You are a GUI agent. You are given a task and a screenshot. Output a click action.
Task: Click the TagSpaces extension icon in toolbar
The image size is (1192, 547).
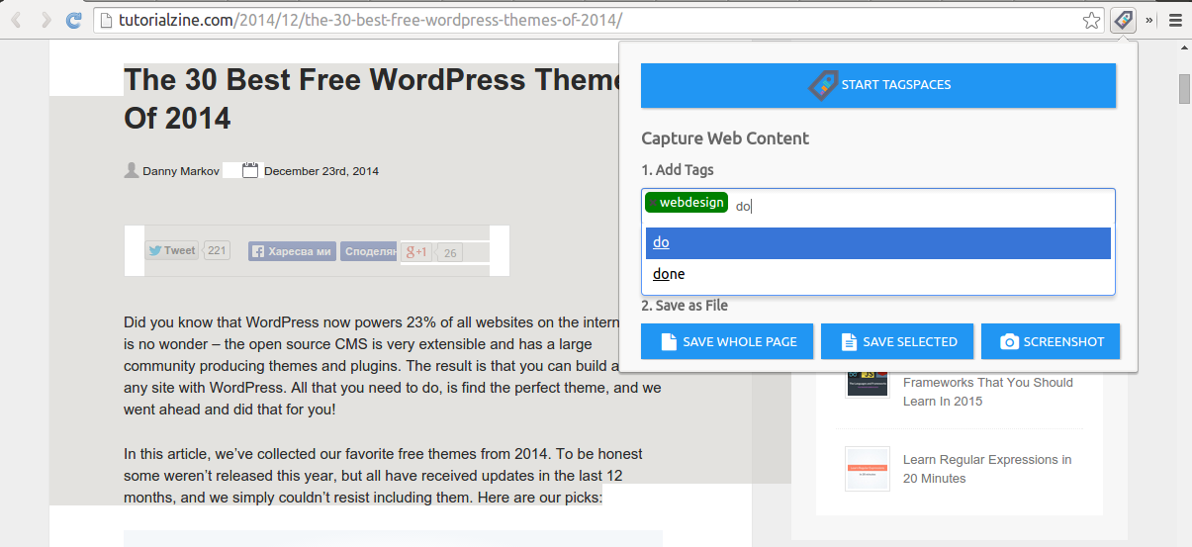(x=1123, y=20)
